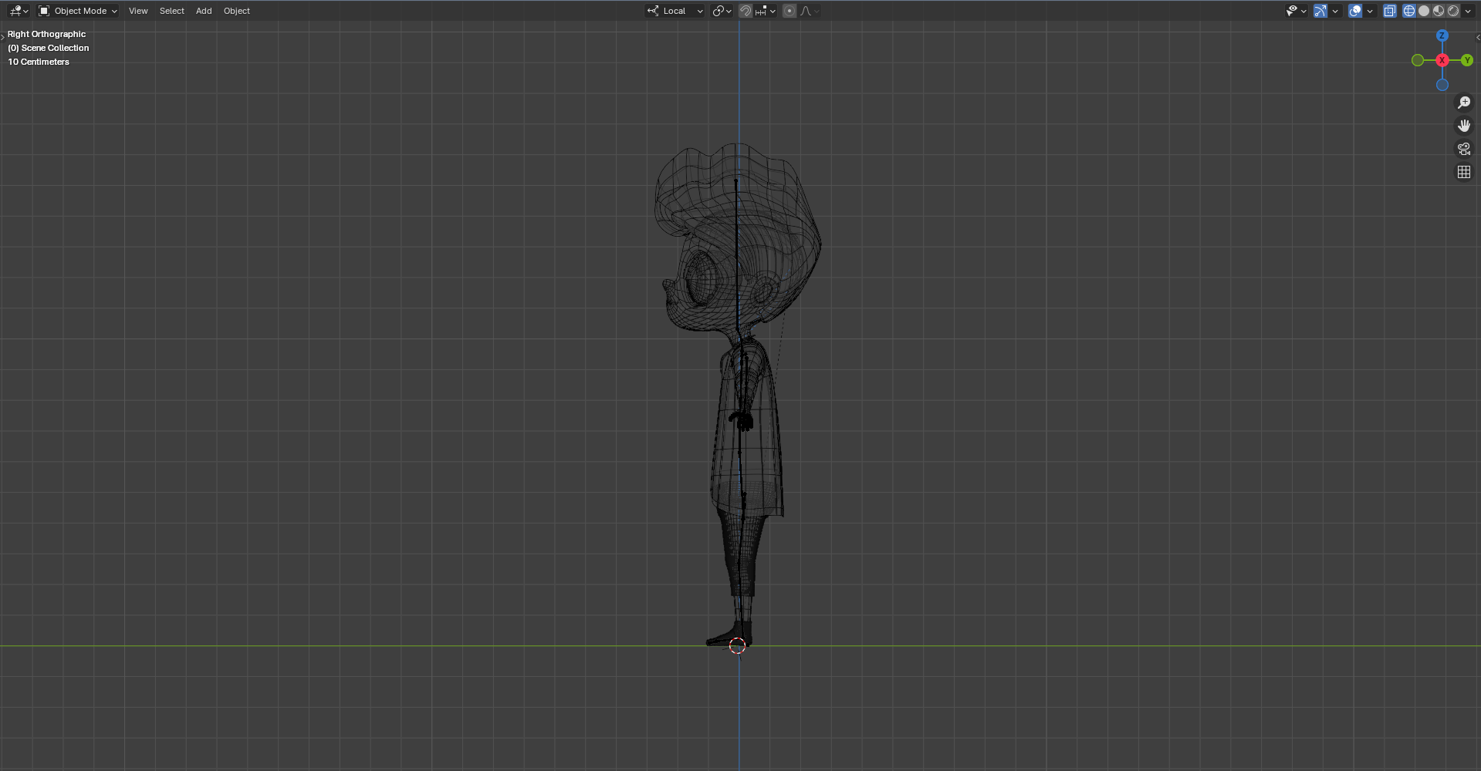Open the gizmos options dropdown arrow
The height and width of the screenshot is (771, 1481).
[x=1335, y=11]
